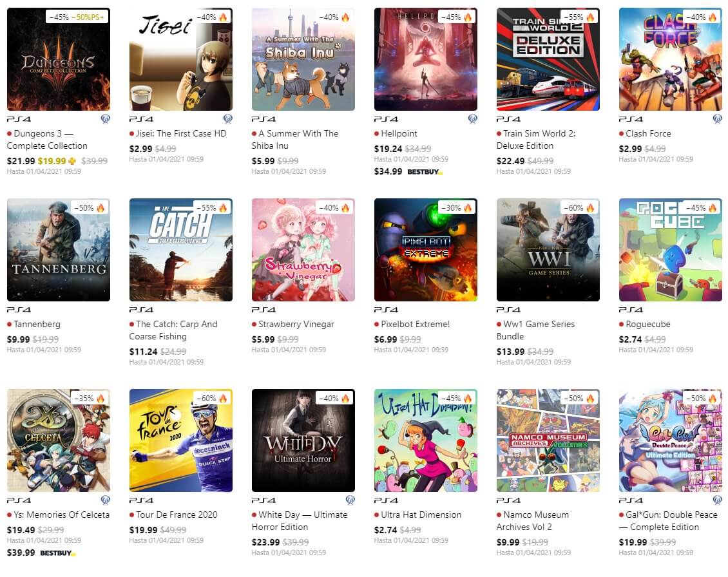The height and width of the screenshot is (577, 728).
Task: Click the Hellpoint platinum trophy icon
Action: (x=472, y=119)
